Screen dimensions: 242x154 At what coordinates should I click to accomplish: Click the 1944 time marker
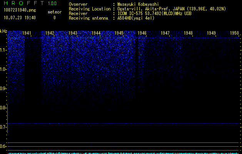96,33
